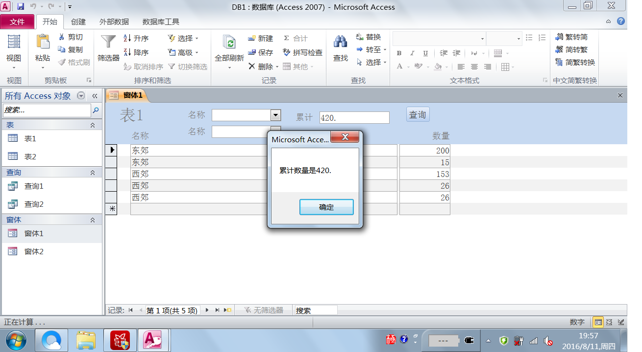Open the first 名称 combo box dropdown
The width and height of the screenshot is (642, 352).
276,115
